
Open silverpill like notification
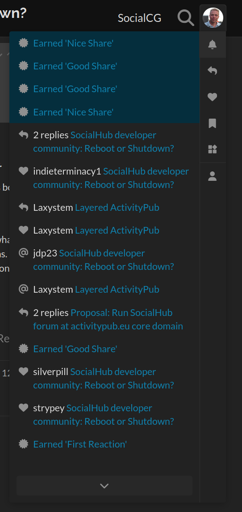click(104, 379)
